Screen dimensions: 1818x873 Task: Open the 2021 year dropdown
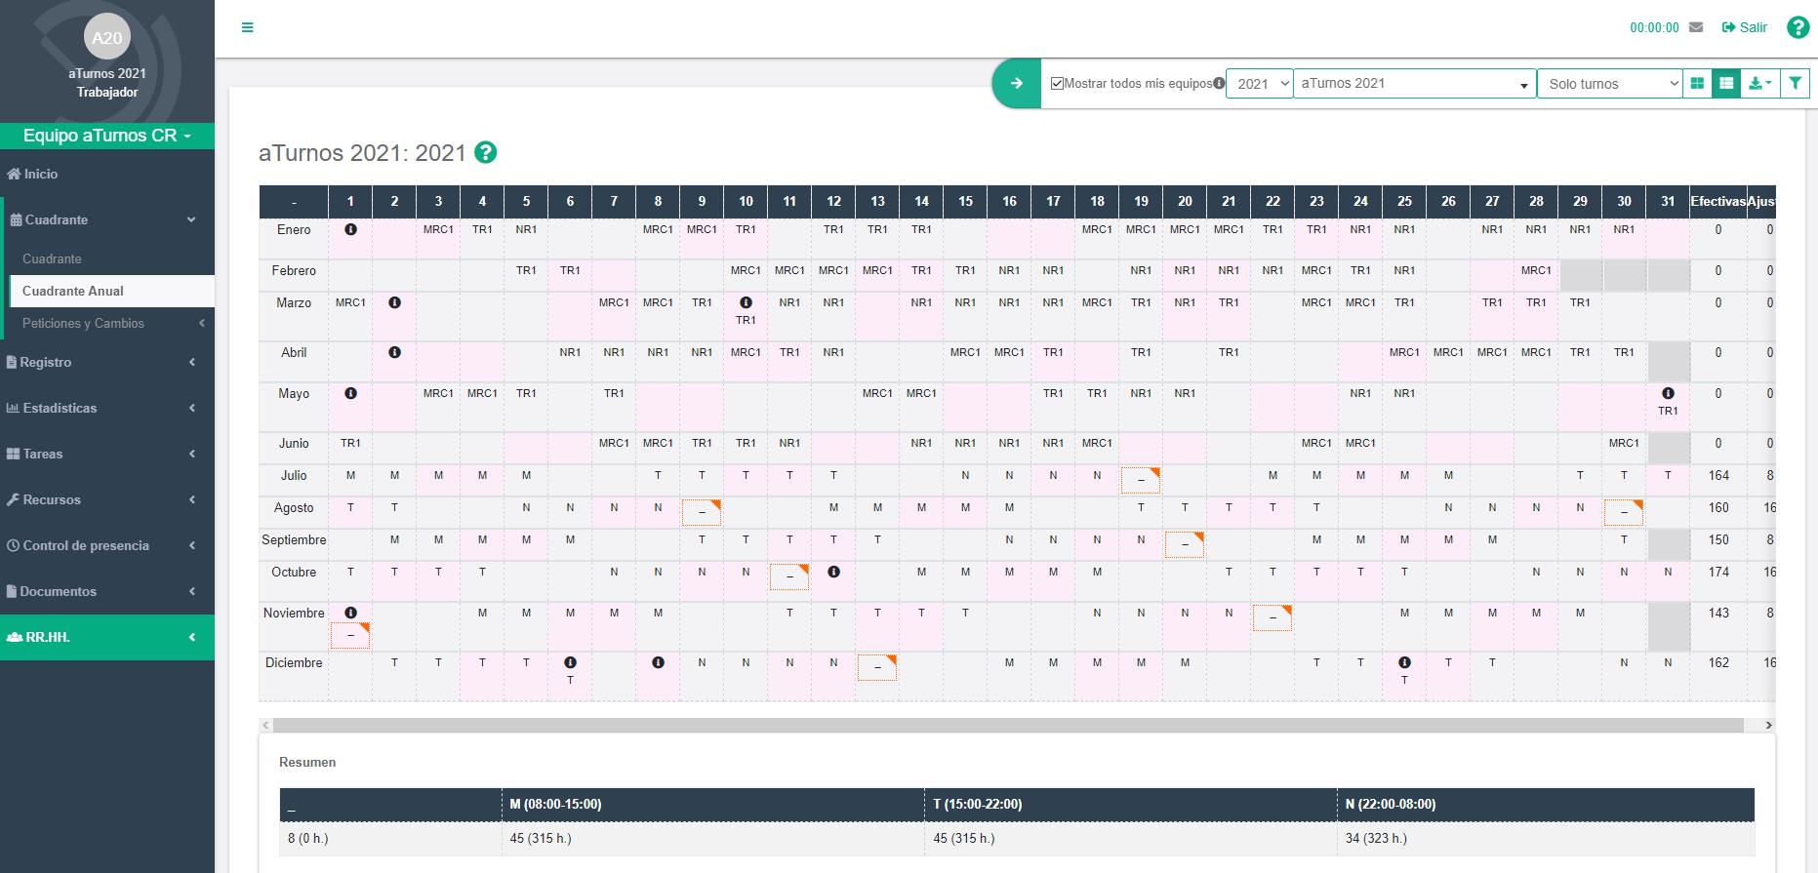point(1259,84)
